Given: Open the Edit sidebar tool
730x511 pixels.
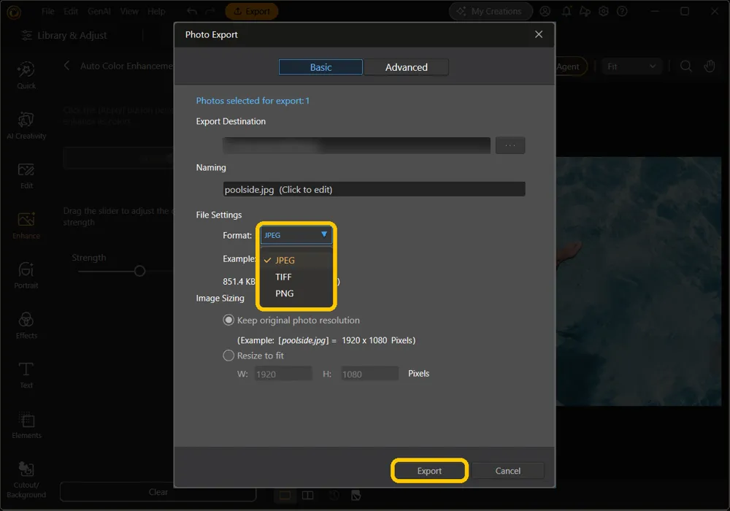Looking at the screenshot, I should coord(26,175).
